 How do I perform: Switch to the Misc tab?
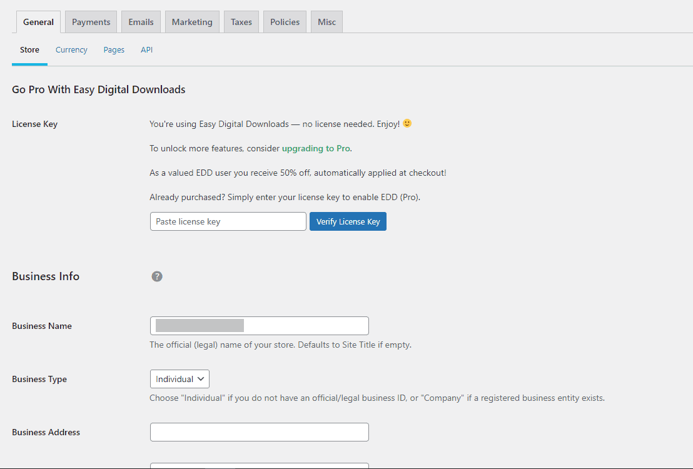point(326,22)
